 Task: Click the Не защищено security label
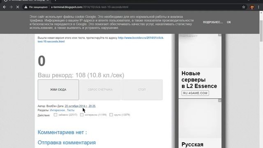tap(38, 7)
